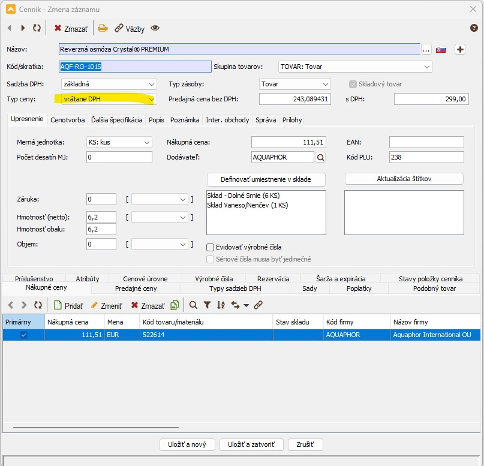Select the Predajné ceny tab

coord(136,288)
